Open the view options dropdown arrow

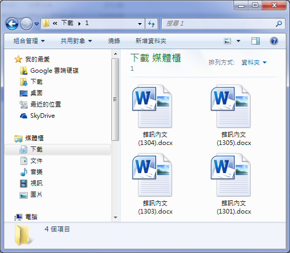238,41
